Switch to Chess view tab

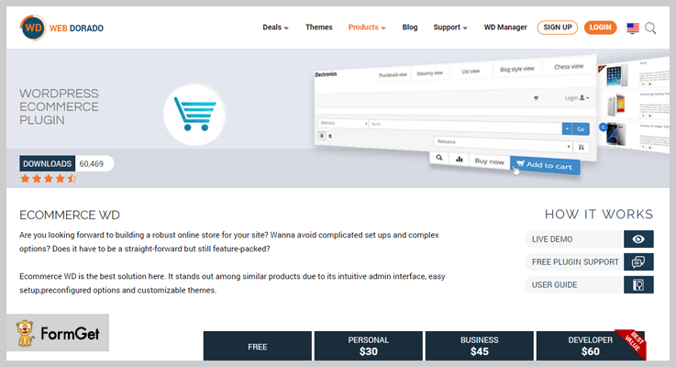click(569, 66)
